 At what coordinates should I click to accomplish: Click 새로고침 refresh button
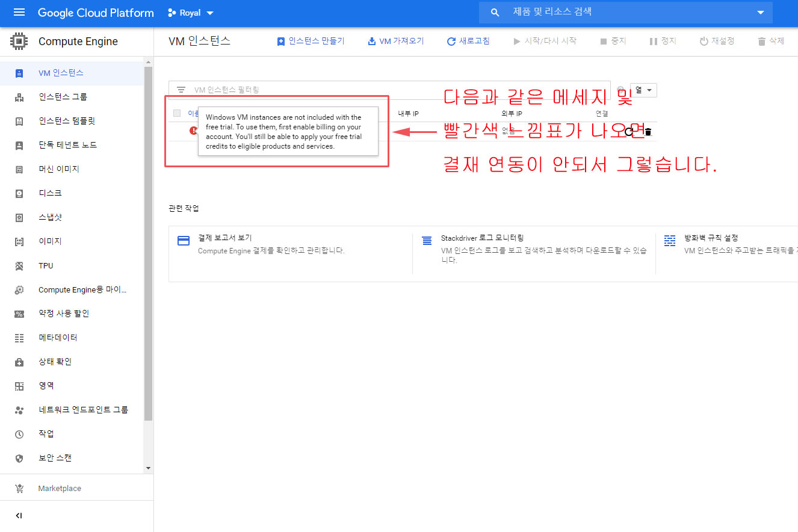coord(468,41)
